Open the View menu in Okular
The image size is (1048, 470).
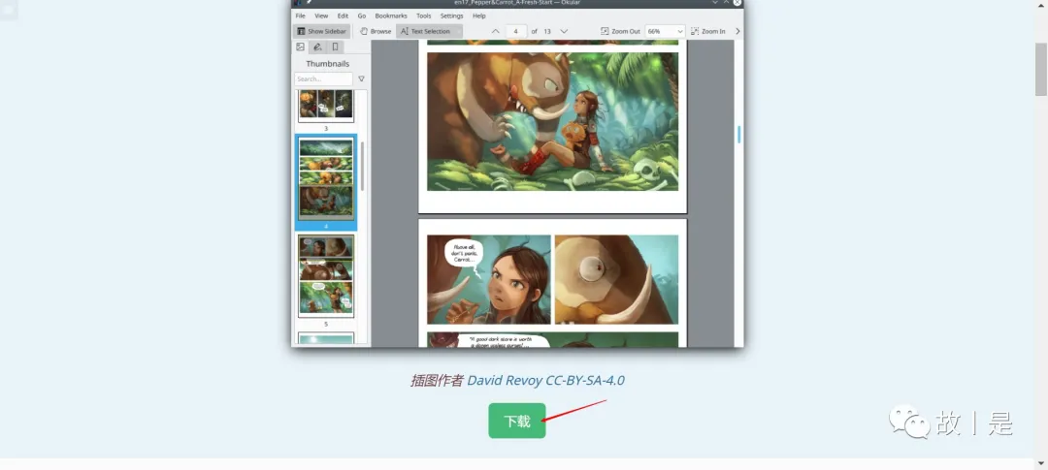(321, 16)
